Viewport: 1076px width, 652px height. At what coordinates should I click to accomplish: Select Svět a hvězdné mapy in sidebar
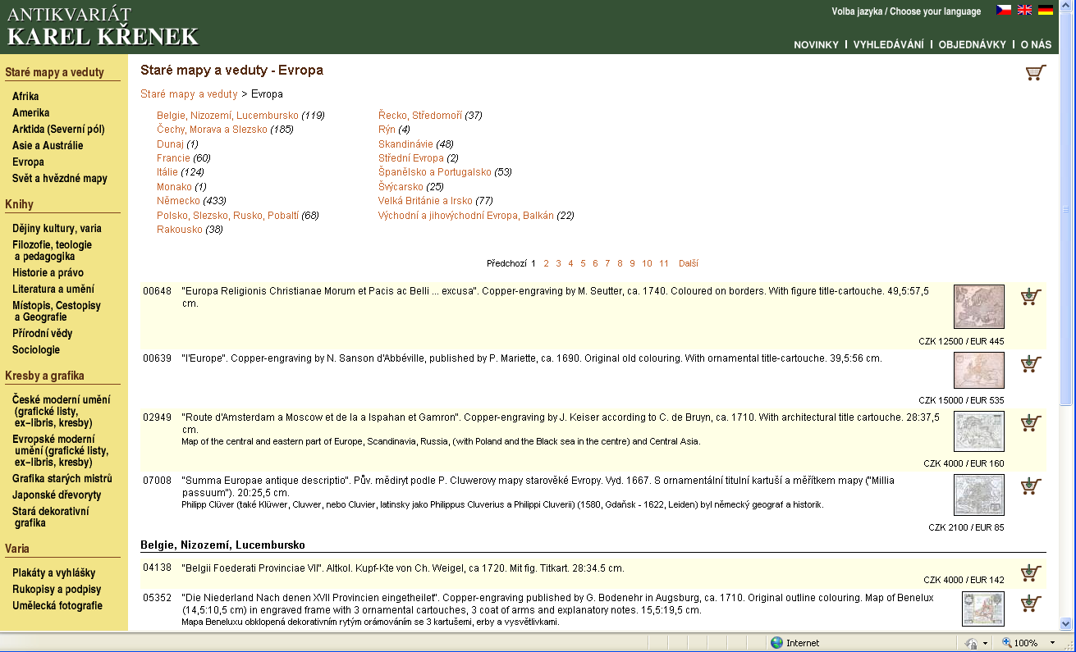60,179
